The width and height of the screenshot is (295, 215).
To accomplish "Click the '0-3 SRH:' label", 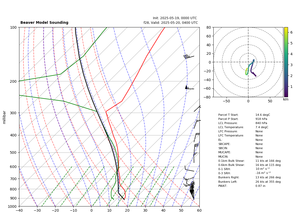I will [224, 173].
